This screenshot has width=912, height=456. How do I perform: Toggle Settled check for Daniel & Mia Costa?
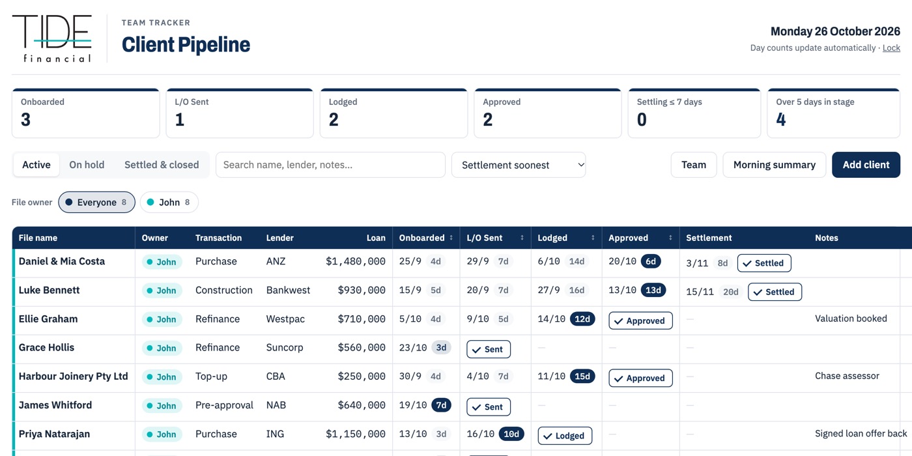tap(764, 263)
